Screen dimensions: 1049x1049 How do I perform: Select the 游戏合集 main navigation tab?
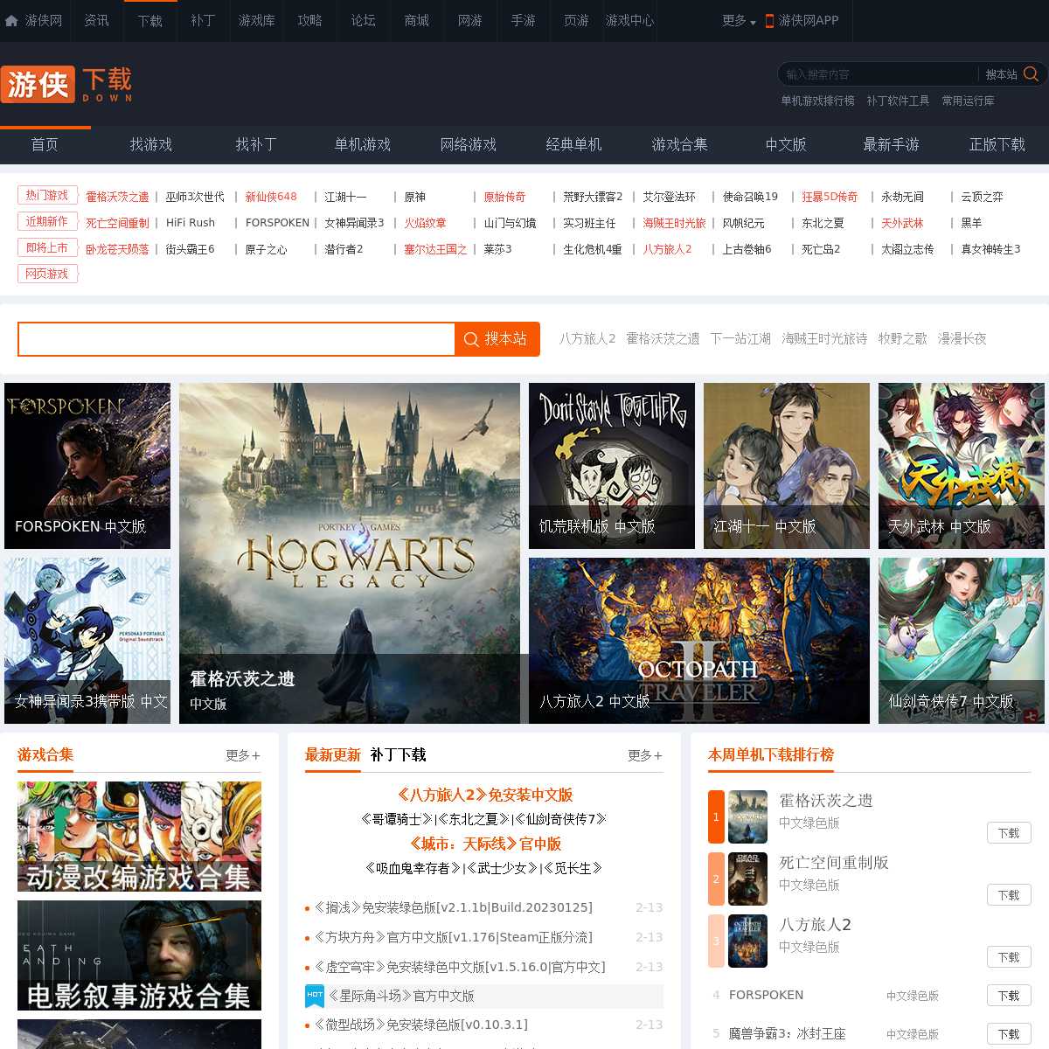(x=679, y=144)
